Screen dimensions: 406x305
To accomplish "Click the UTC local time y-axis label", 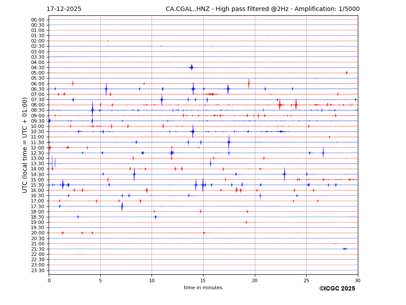I will pyautogui.click(x=25, y=145).
